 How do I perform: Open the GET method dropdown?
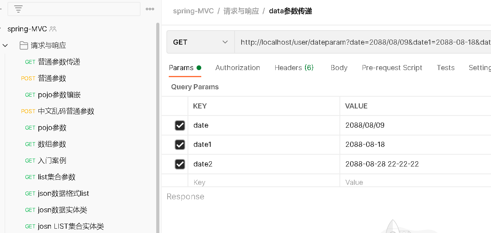200,42
